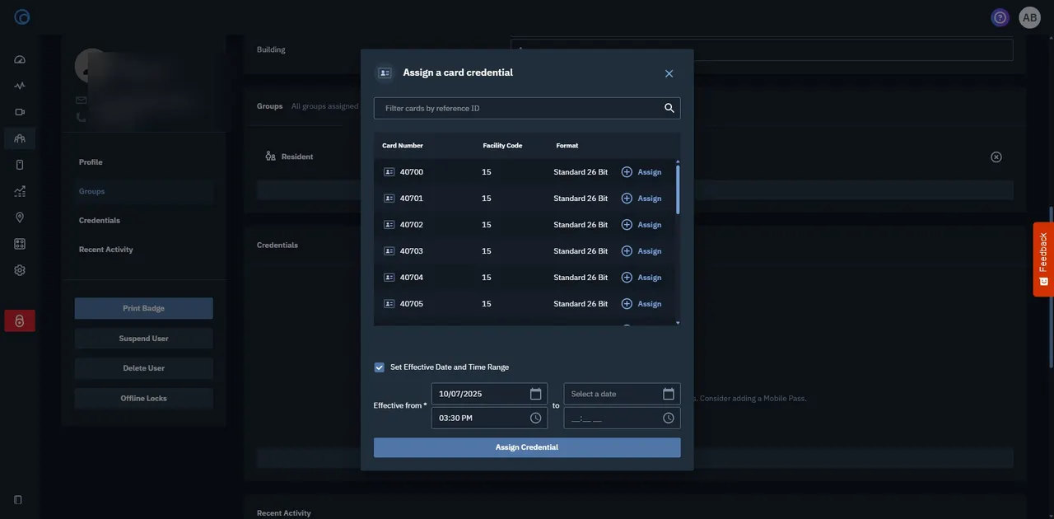
Task: Open the apps grid icon in sidebar
Action: pos(20,244)
